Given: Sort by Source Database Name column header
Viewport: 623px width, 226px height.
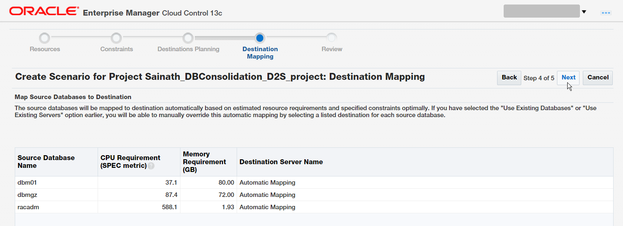Looking at the screenshot, I should click(56, 162).
